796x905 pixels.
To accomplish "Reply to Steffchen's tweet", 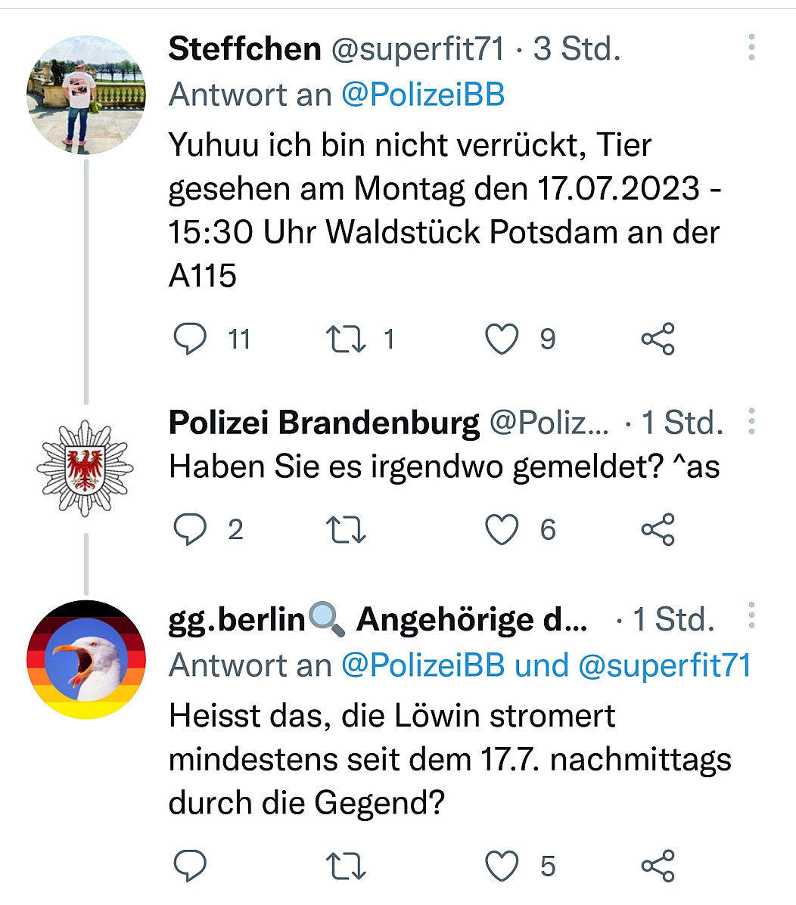I will coord(190,339).
